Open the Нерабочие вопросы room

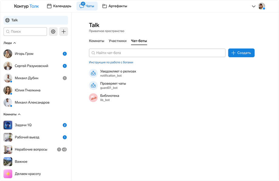pos(36,150)
